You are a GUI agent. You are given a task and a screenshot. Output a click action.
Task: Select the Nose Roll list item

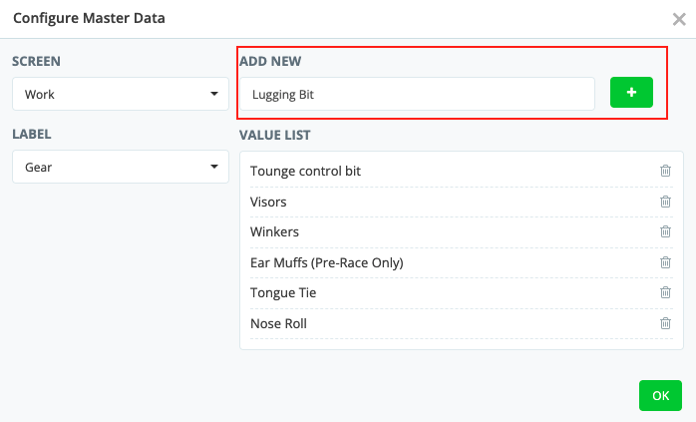click(x=278, y=323)
